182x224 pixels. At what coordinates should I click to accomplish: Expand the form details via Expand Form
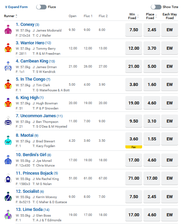pos(16,7)
